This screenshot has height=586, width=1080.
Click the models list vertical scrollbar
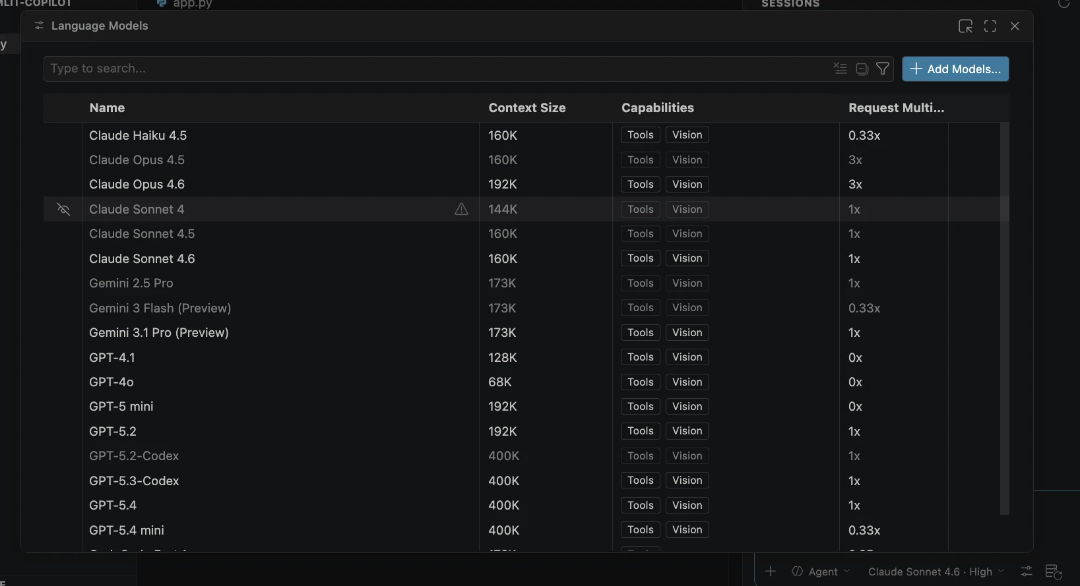pos(1005,318)
